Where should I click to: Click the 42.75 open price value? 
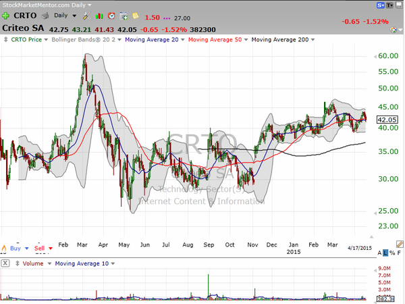(x=59, y=30)
